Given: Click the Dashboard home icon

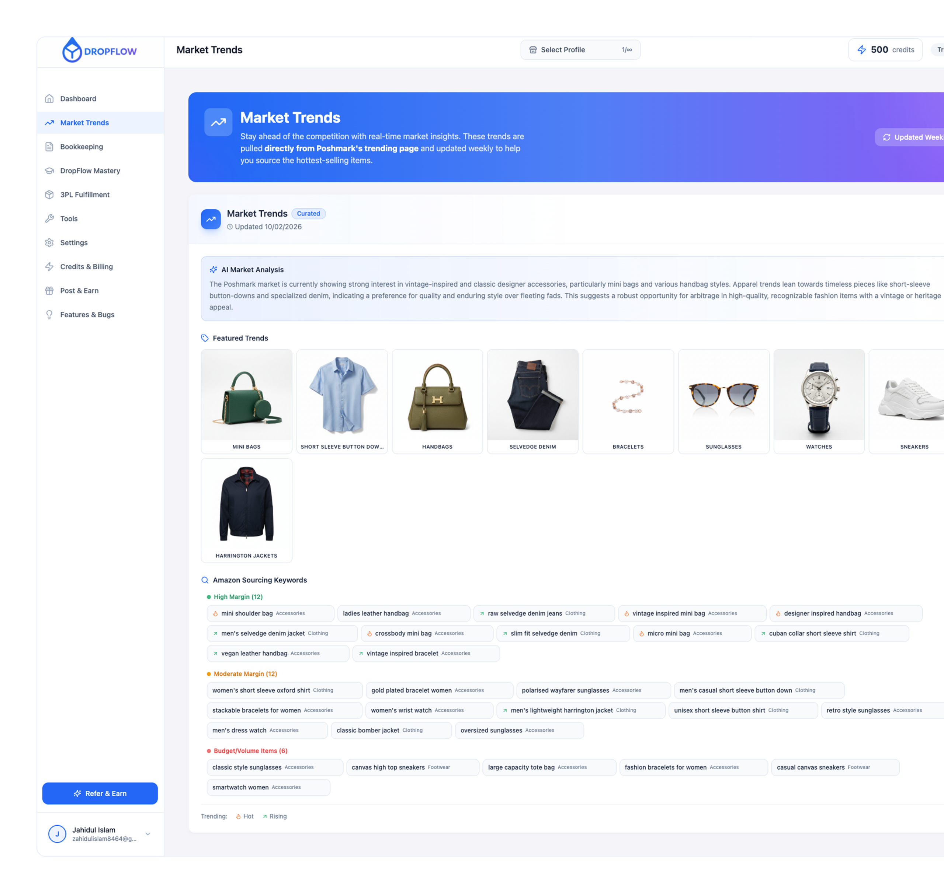Looking at the screenshot, I should (49, 99).
